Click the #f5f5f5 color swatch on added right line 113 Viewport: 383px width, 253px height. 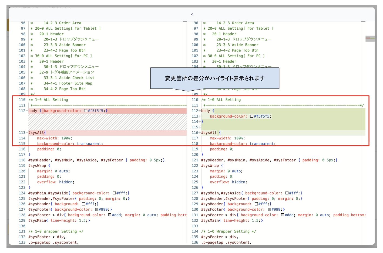point(252,116)
